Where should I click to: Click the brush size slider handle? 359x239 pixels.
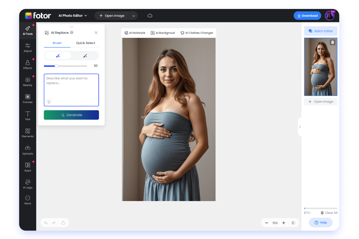point(57,66)
